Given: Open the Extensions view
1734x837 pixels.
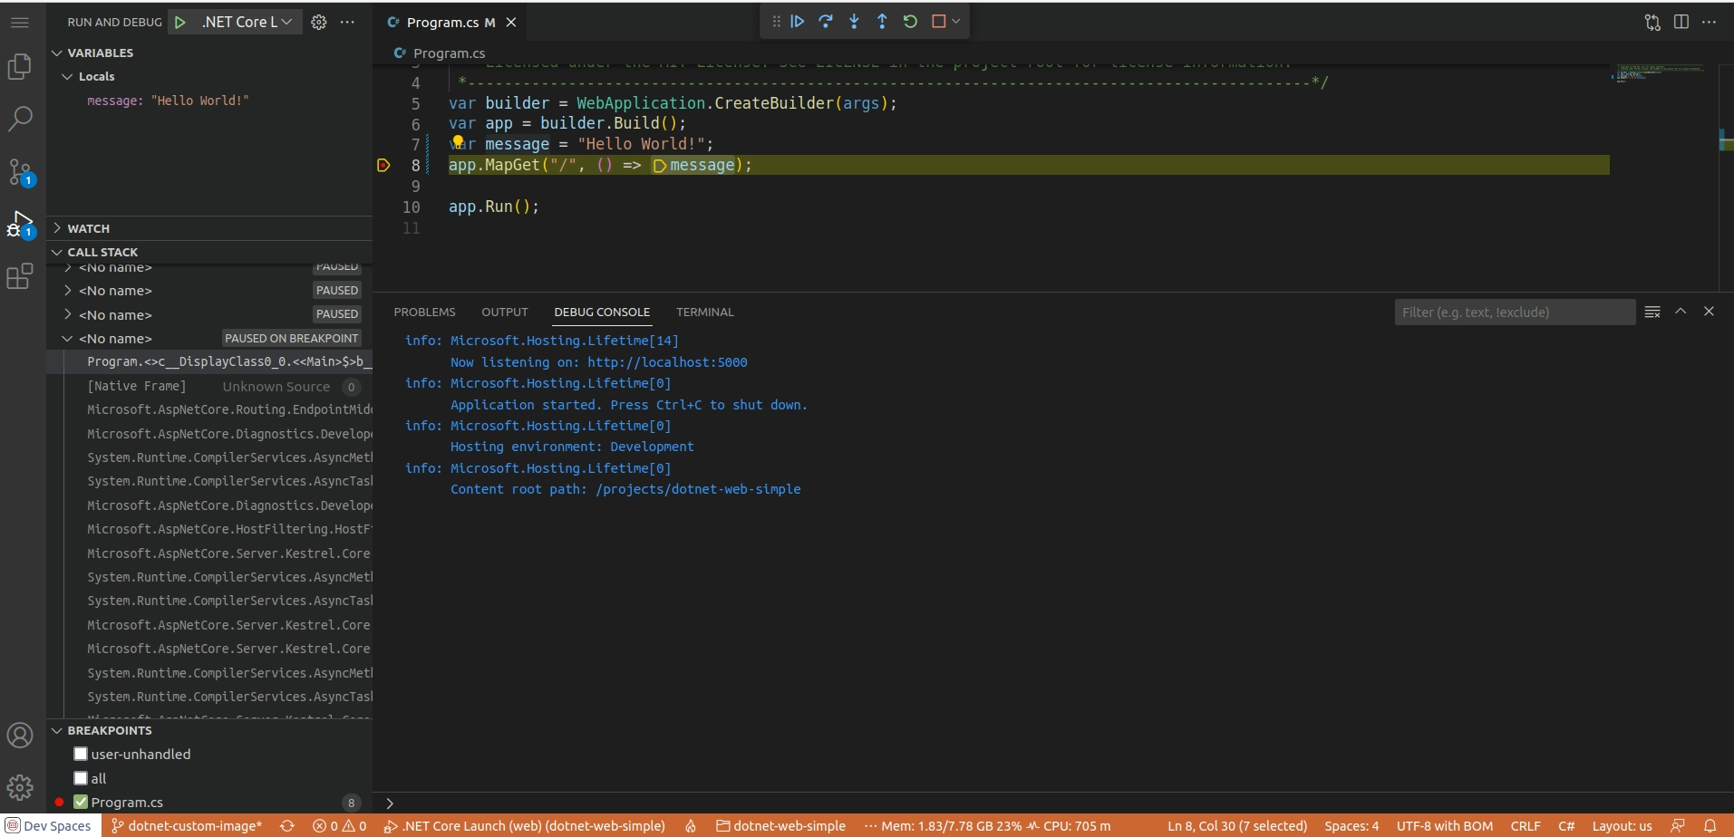Looking at the screenshot, I should [x=20, y=276].
